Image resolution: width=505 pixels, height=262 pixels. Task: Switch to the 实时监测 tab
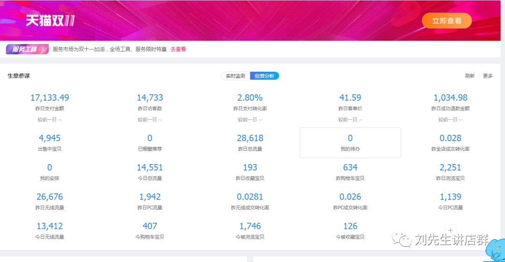point(235,76)
